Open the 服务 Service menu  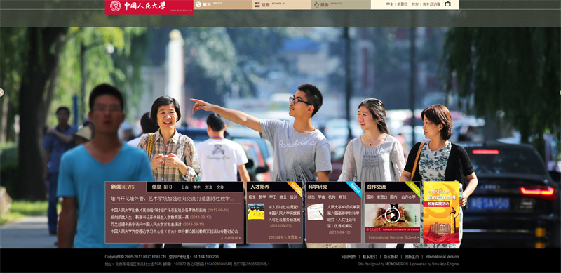pyautogui.click(x=341, y=5)
